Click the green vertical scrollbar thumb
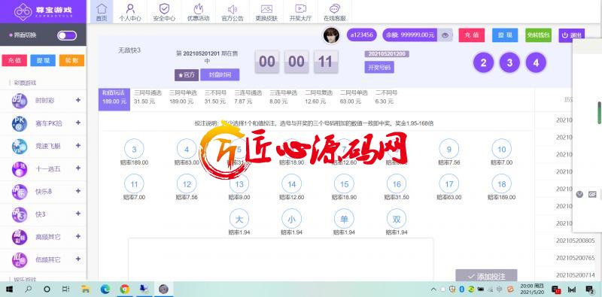 coord(599,113)
